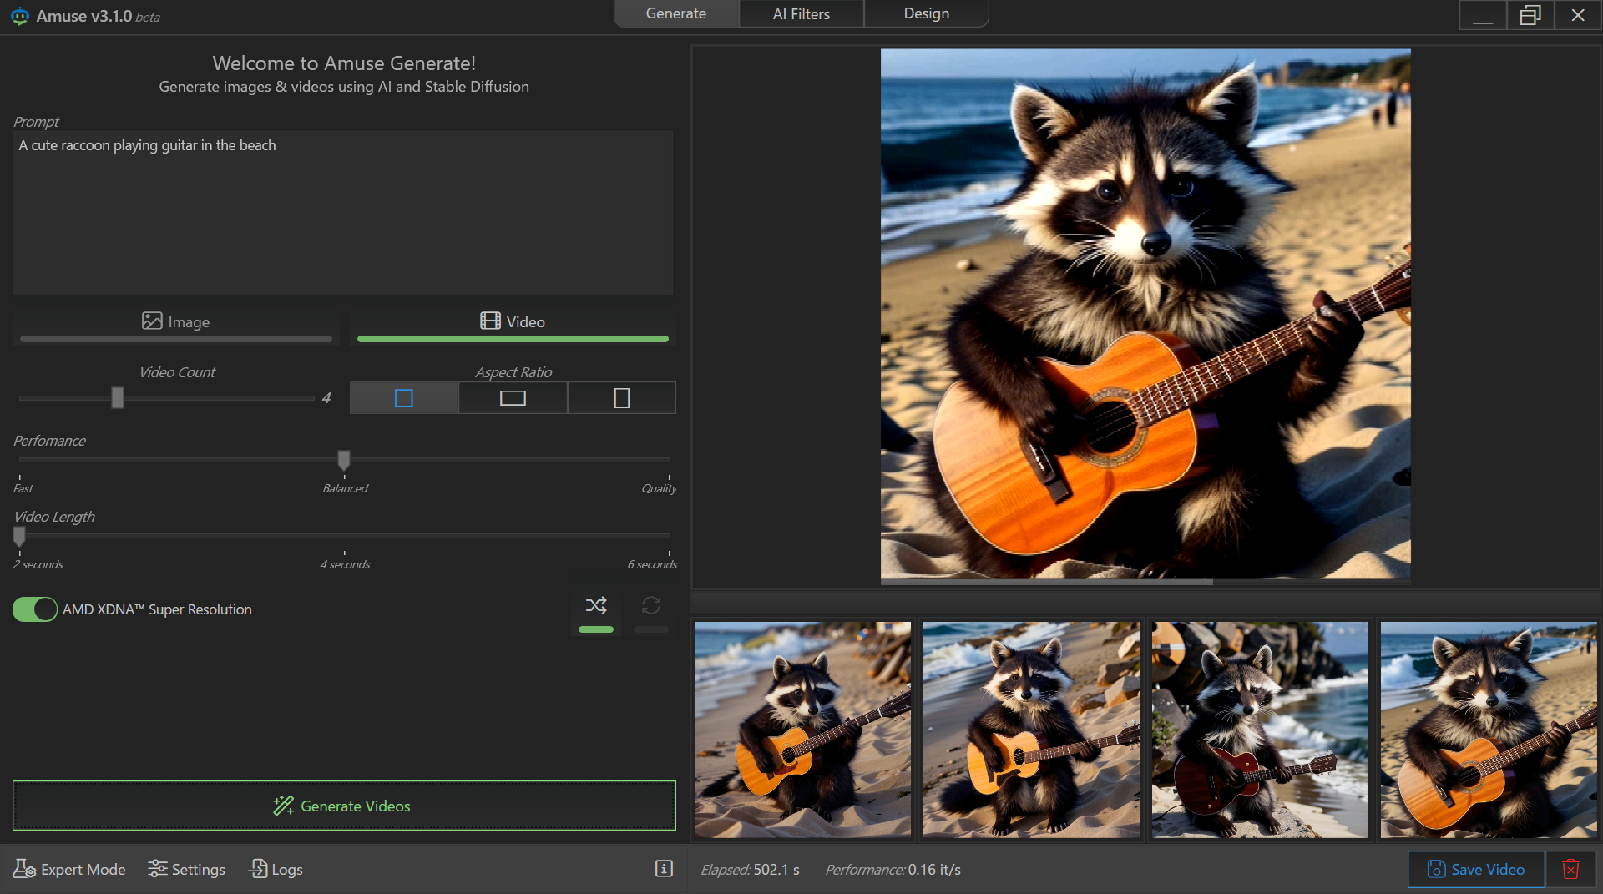Open the raccoon with dark red guitar thumbnail

pyautogui.click(x=1259, y=730)
